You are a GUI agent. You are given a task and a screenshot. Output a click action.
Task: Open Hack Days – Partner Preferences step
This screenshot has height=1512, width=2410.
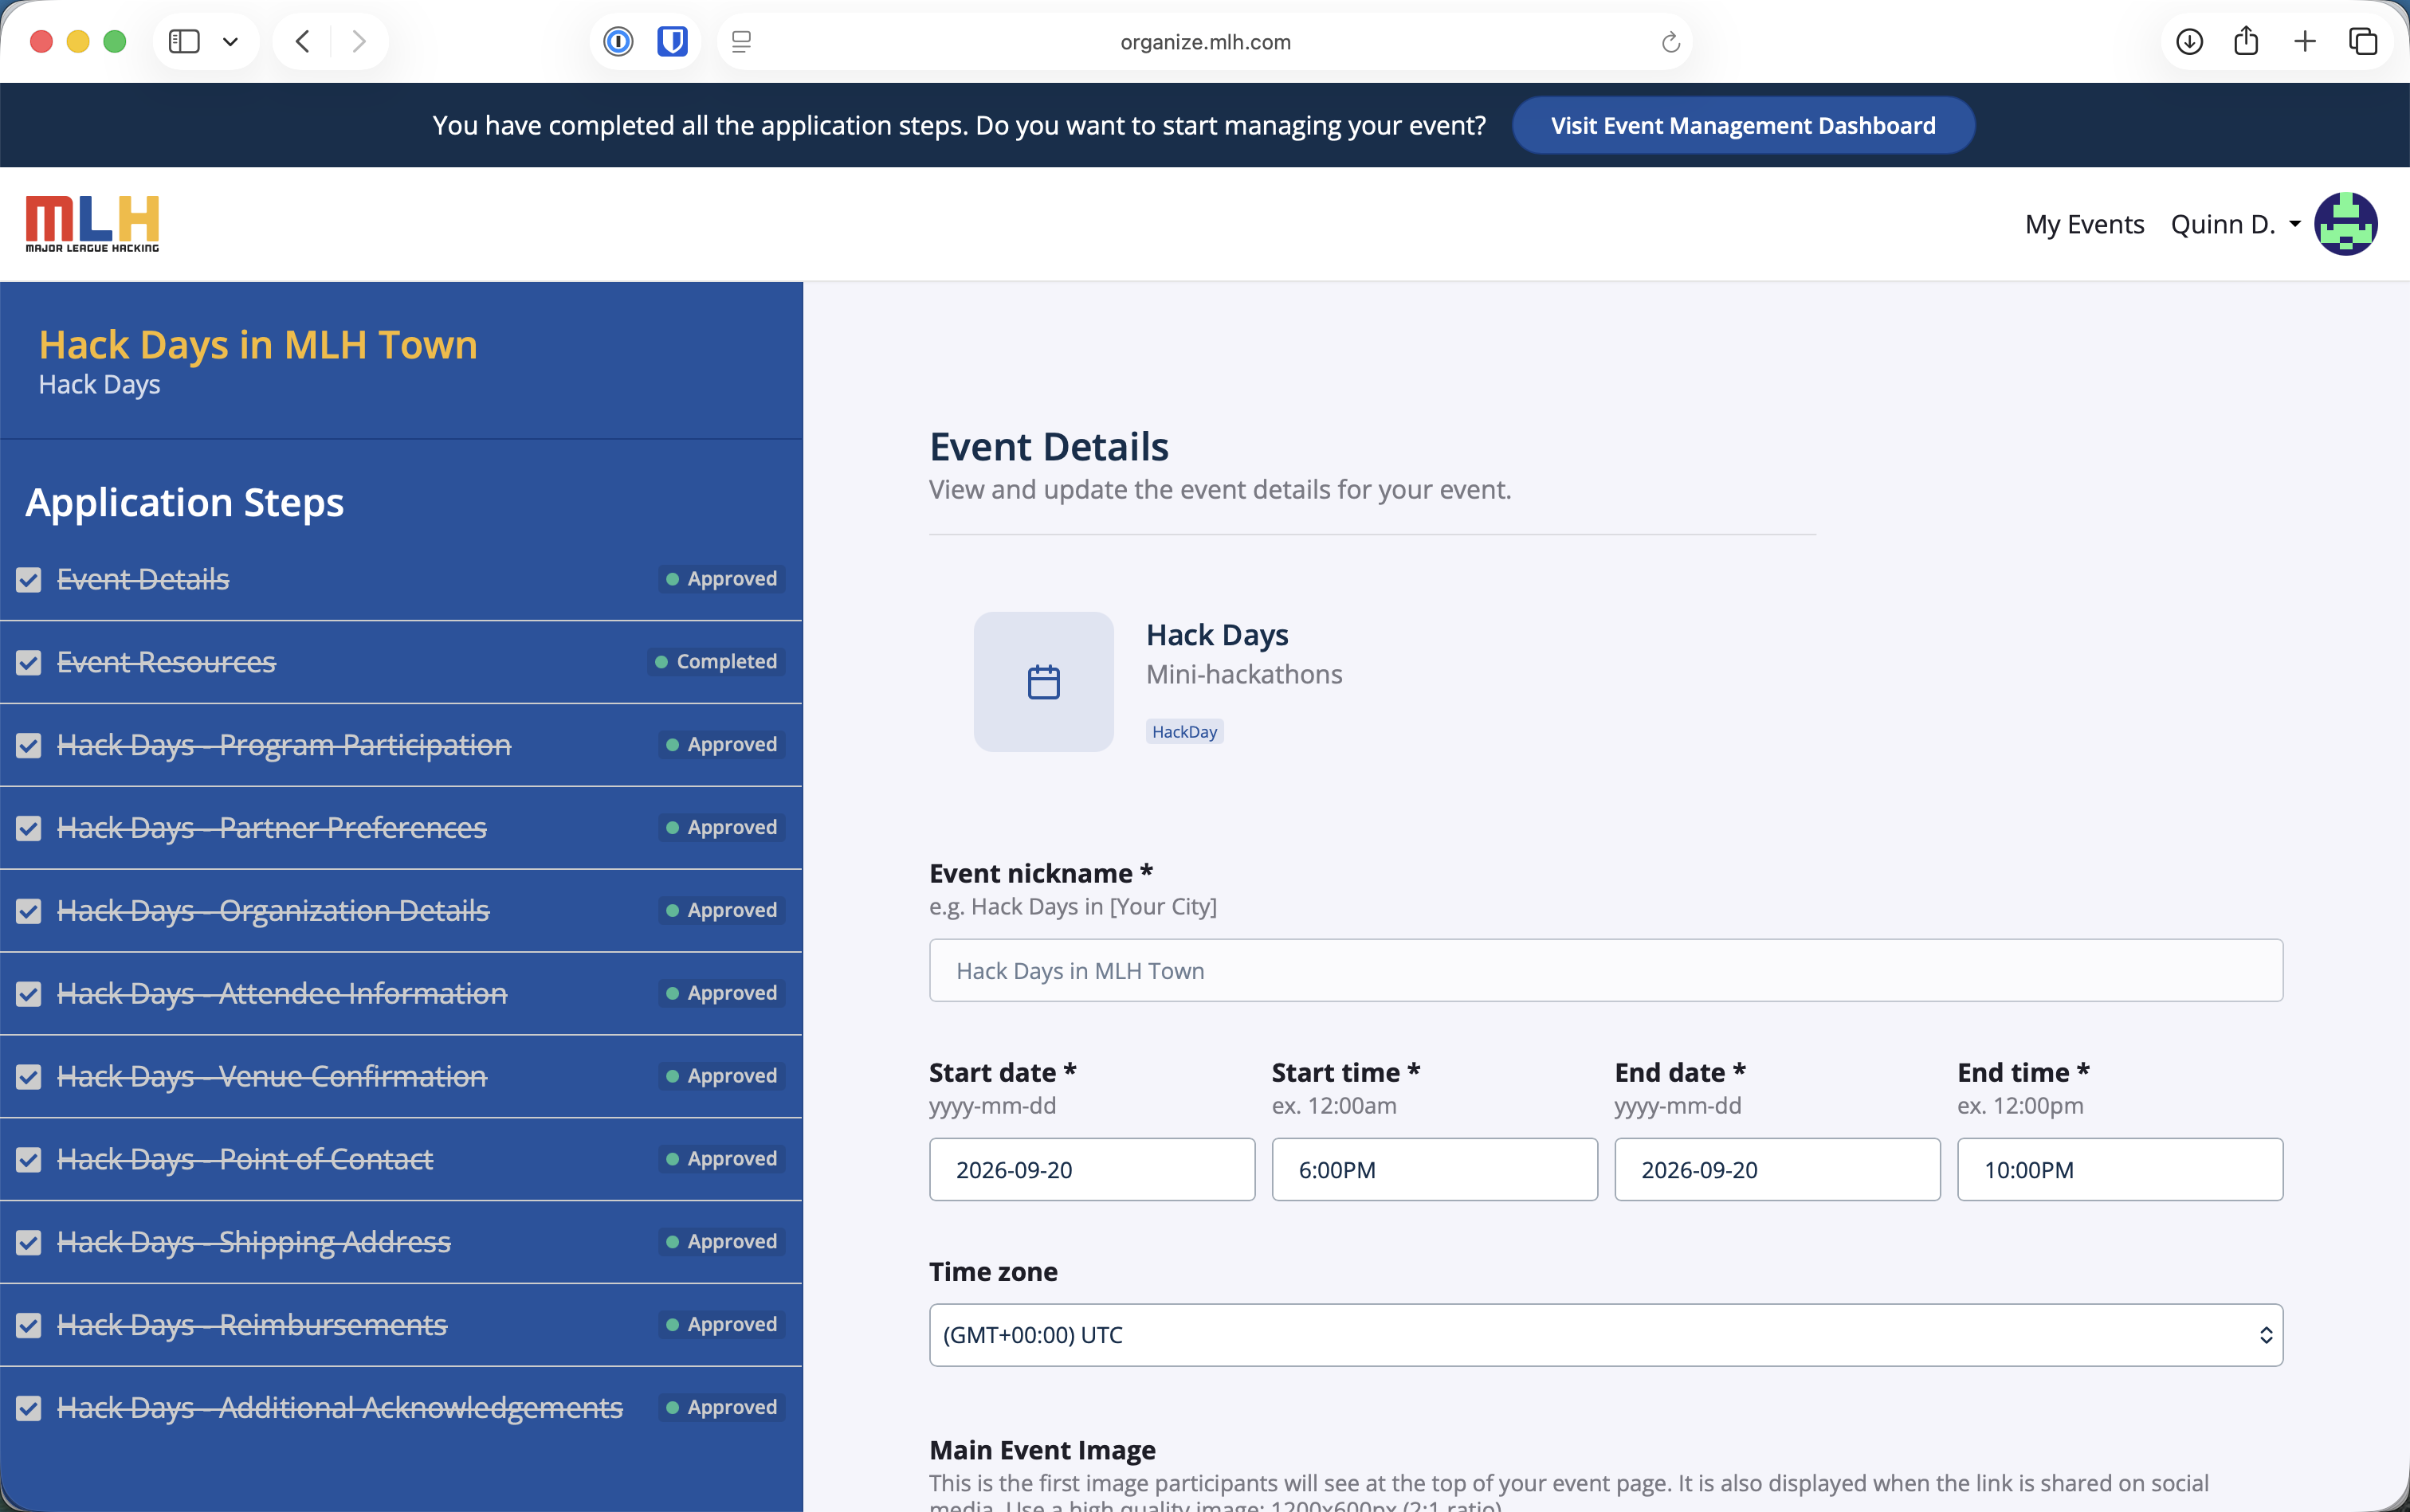click(x=272, y=828)
